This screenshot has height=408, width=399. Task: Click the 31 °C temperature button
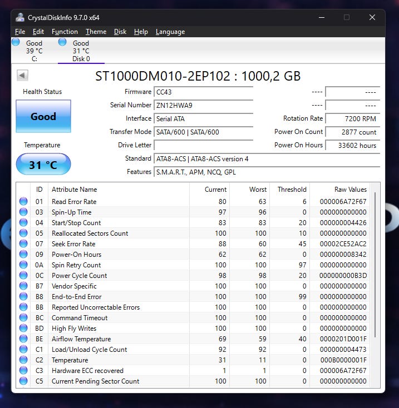click(43, 165)
